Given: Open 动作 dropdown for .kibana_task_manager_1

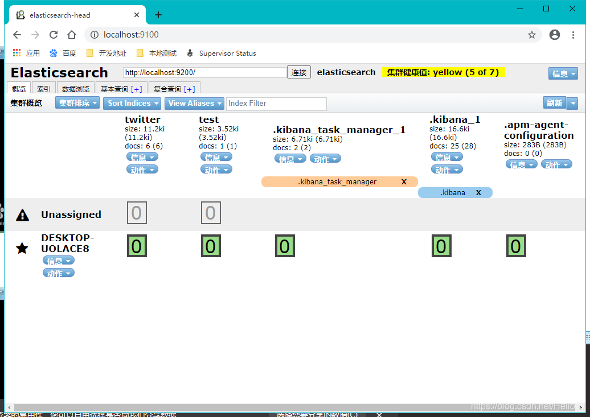Looking at the screenshot, I should click(x=326, y=159).
